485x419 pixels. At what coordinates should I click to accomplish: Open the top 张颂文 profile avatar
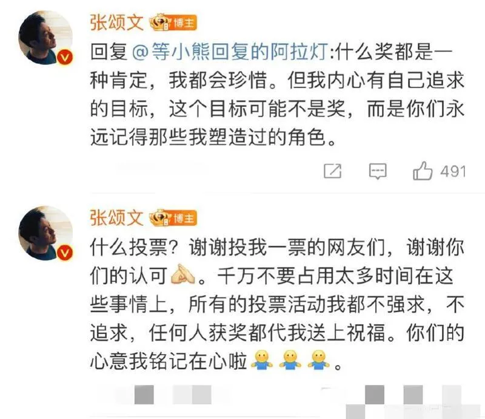[x=45, y=38]
